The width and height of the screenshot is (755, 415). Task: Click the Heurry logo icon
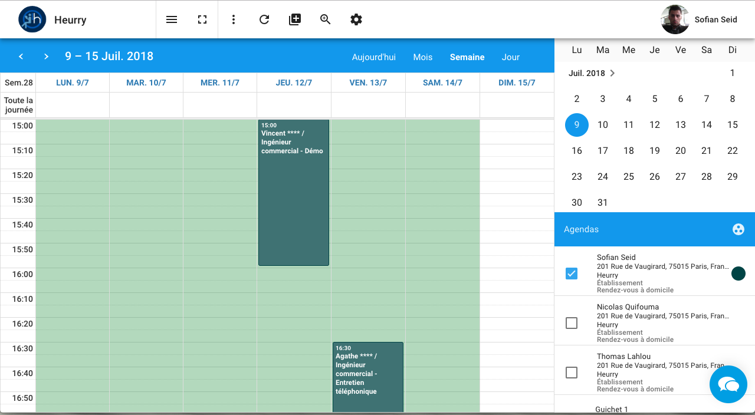pyautogui.click(x=32, y=19)
